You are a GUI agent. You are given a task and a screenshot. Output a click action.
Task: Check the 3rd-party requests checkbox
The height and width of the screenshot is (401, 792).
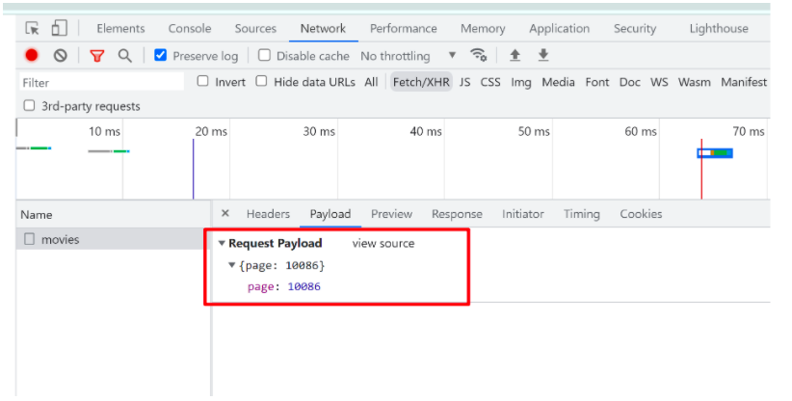tap(30, 106)
